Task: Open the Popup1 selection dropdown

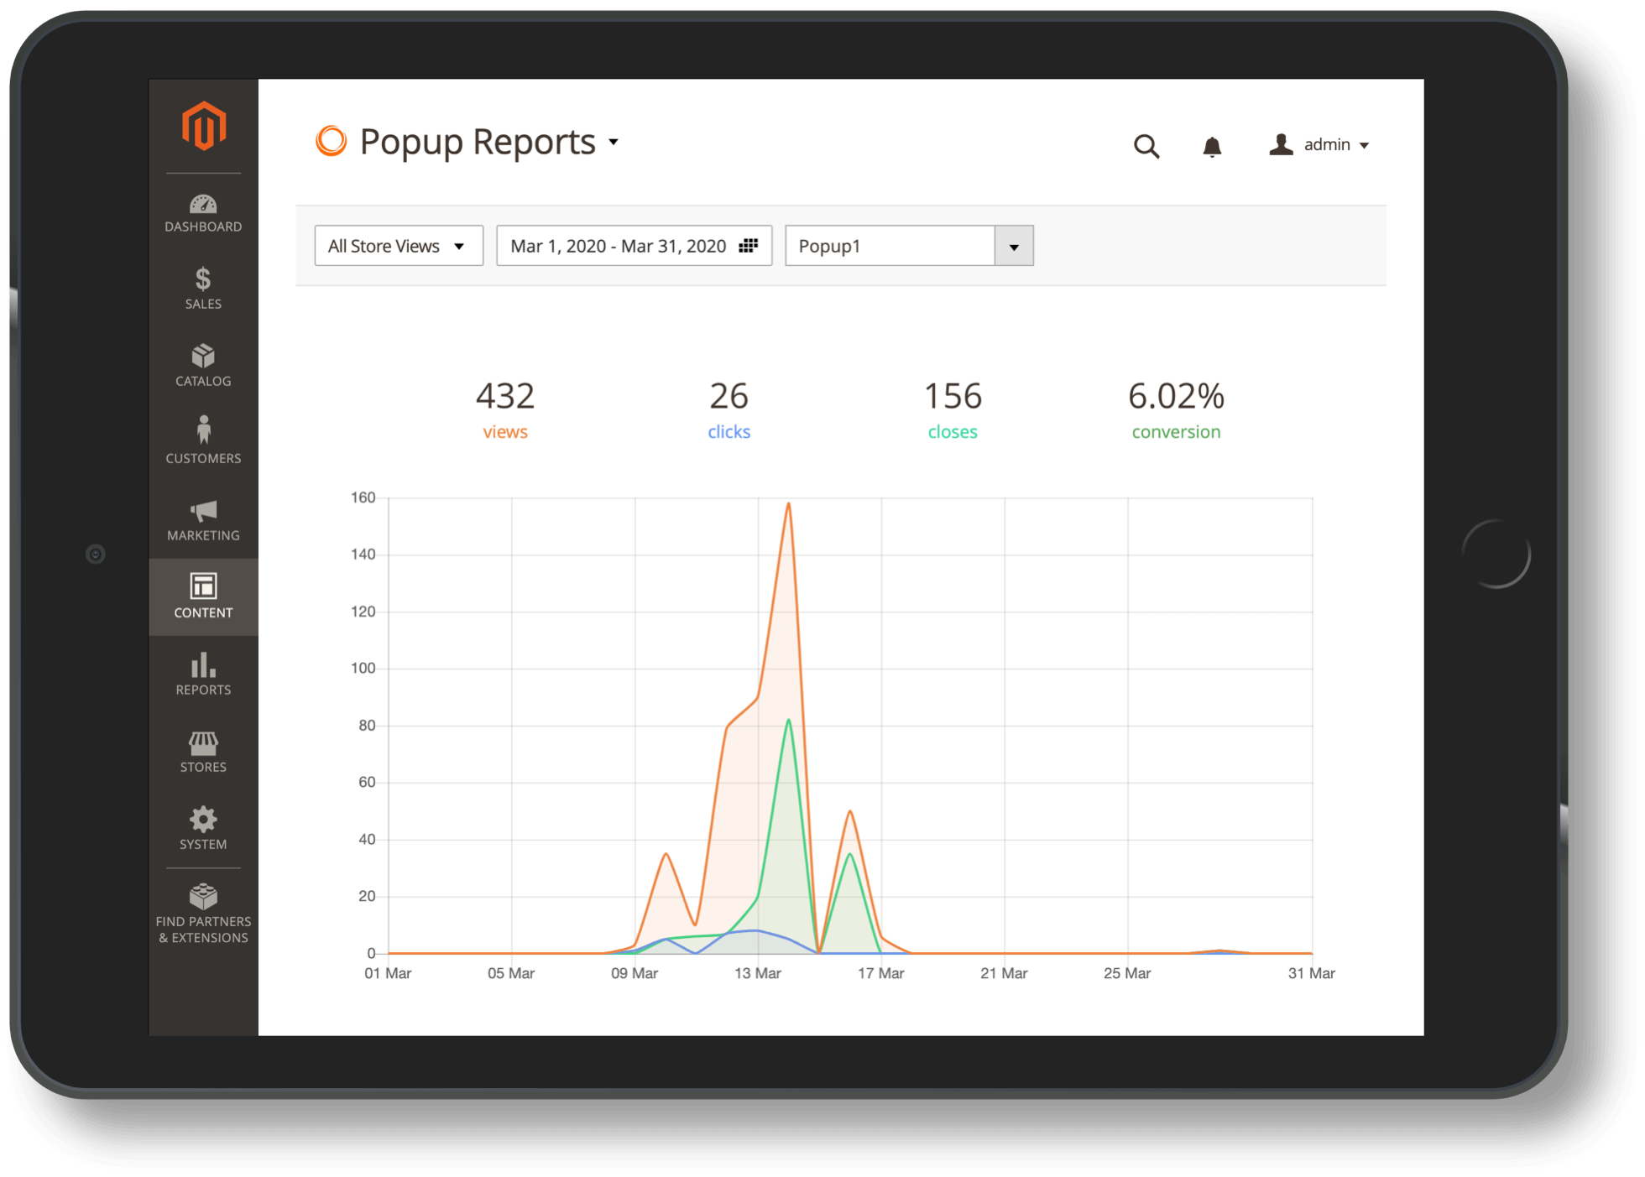Action: pos(1014,245)
